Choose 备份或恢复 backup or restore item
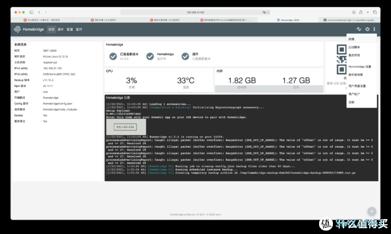391x234 pixels. tap(362, 75)
